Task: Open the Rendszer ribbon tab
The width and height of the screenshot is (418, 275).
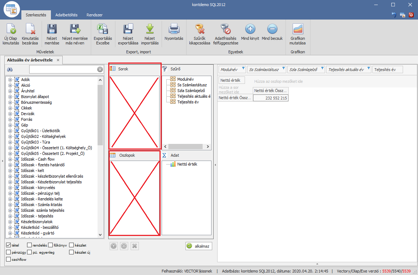Action: pyautogui.click(x=95, y=15)
